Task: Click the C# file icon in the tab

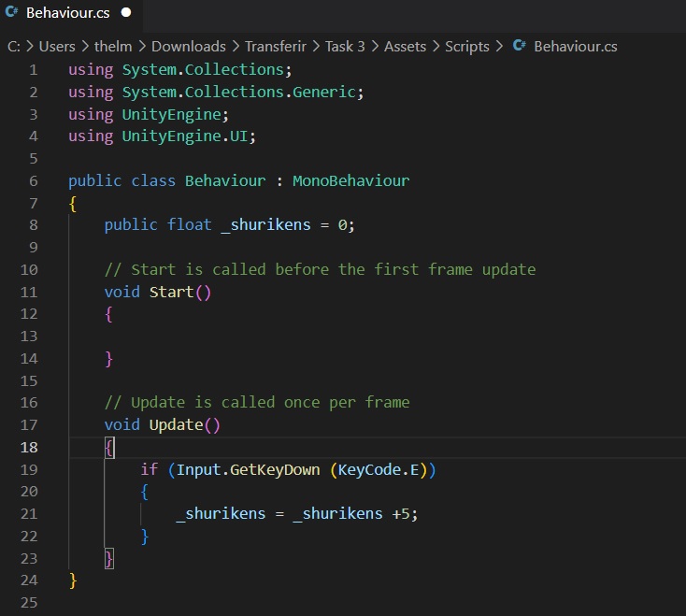Action: coord(11,12)
